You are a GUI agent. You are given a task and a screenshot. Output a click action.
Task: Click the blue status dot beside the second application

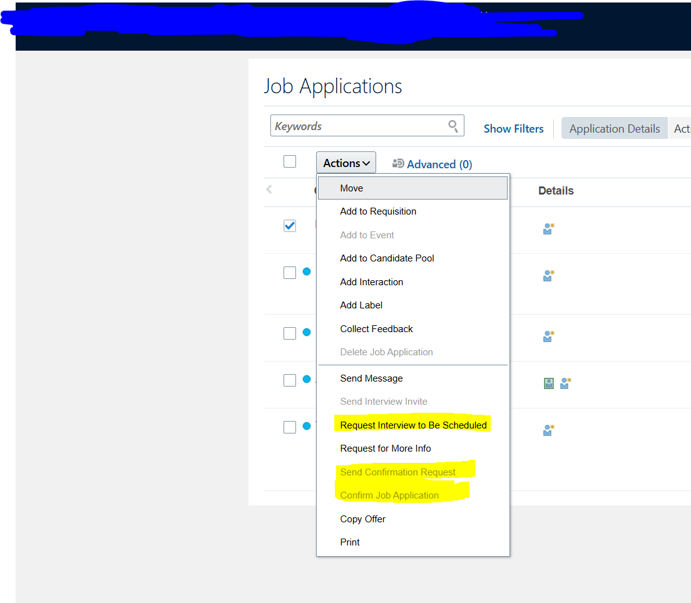pos(307,271)
